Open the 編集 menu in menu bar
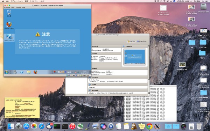 26,1
